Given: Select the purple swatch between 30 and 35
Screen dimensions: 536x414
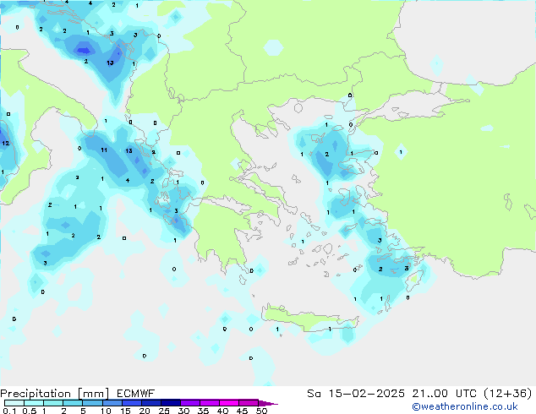Looking at the screenshot, I should pos(189,403).
